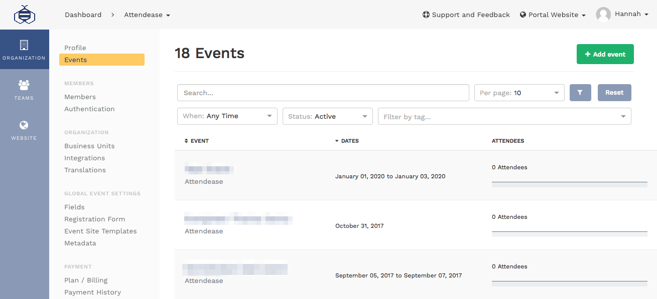Open advanced filters with the funnel icon
The width and height of the screenshot is (657, 299).
click(580, 93)
